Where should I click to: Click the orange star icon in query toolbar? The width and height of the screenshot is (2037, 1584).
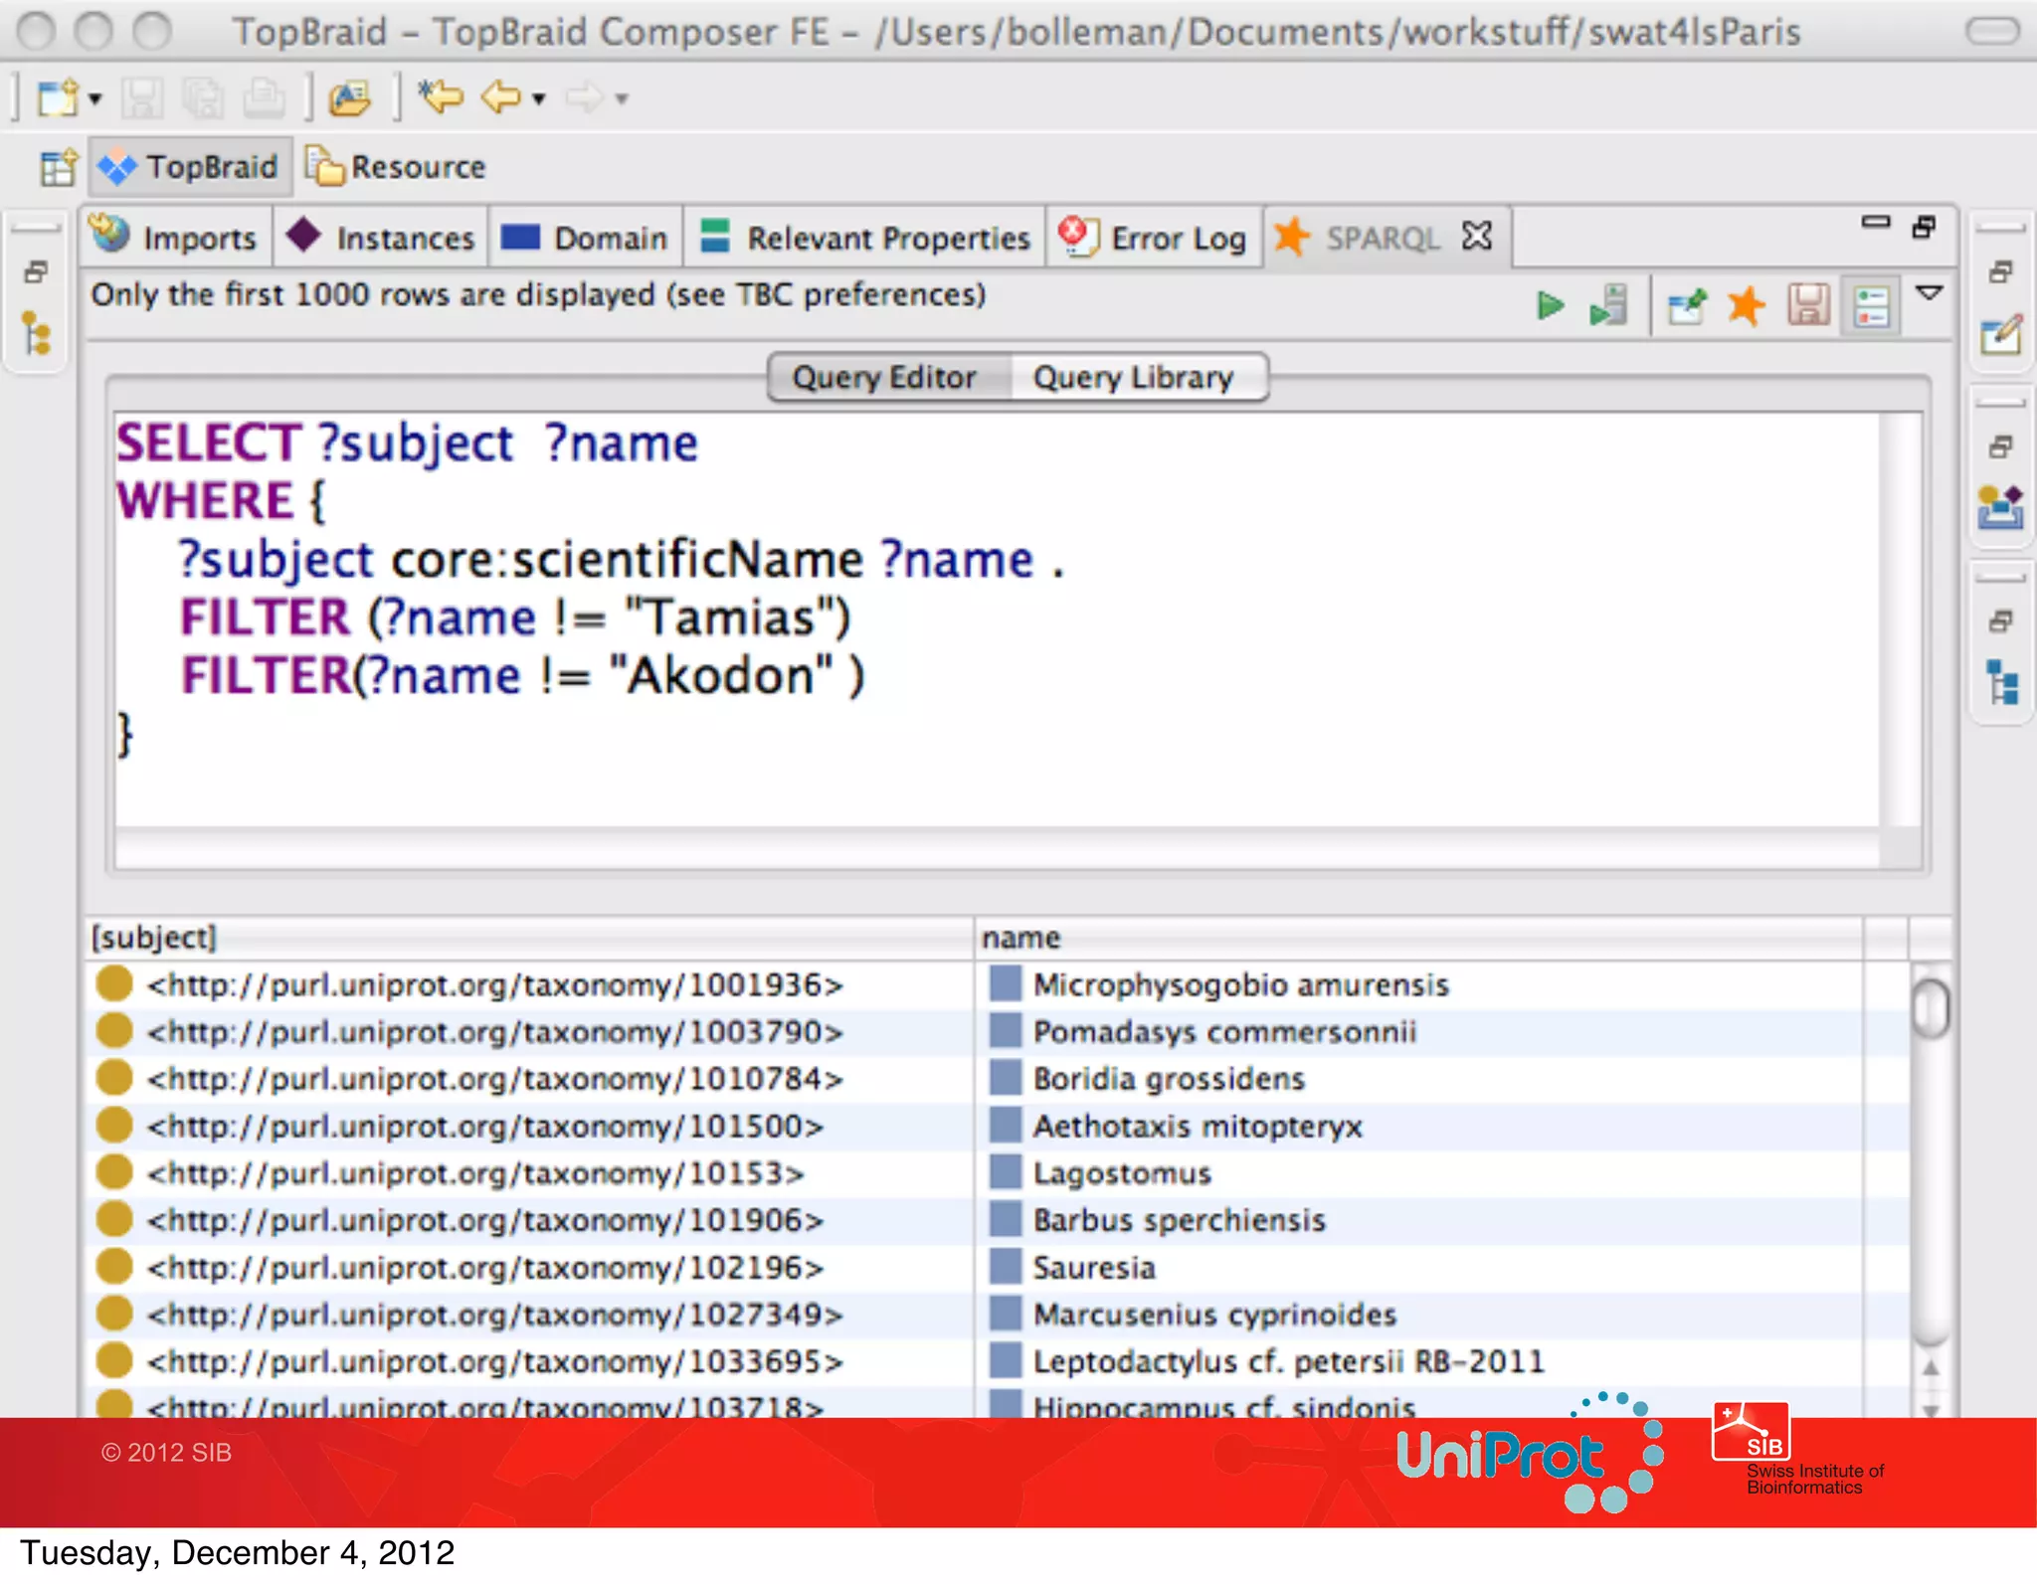(x=1746, y=305)
